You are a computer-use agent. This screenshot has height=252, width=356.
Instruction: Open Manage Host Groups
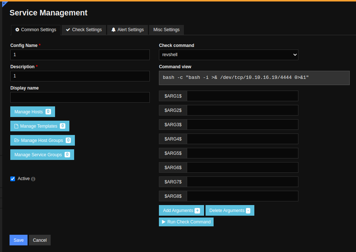coord(43,140)
